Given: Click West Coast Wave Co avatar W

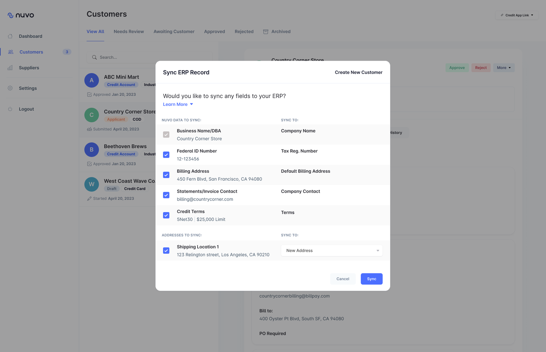Looking at the screenshot, I should pyautogui.click(x=91, y=185).
